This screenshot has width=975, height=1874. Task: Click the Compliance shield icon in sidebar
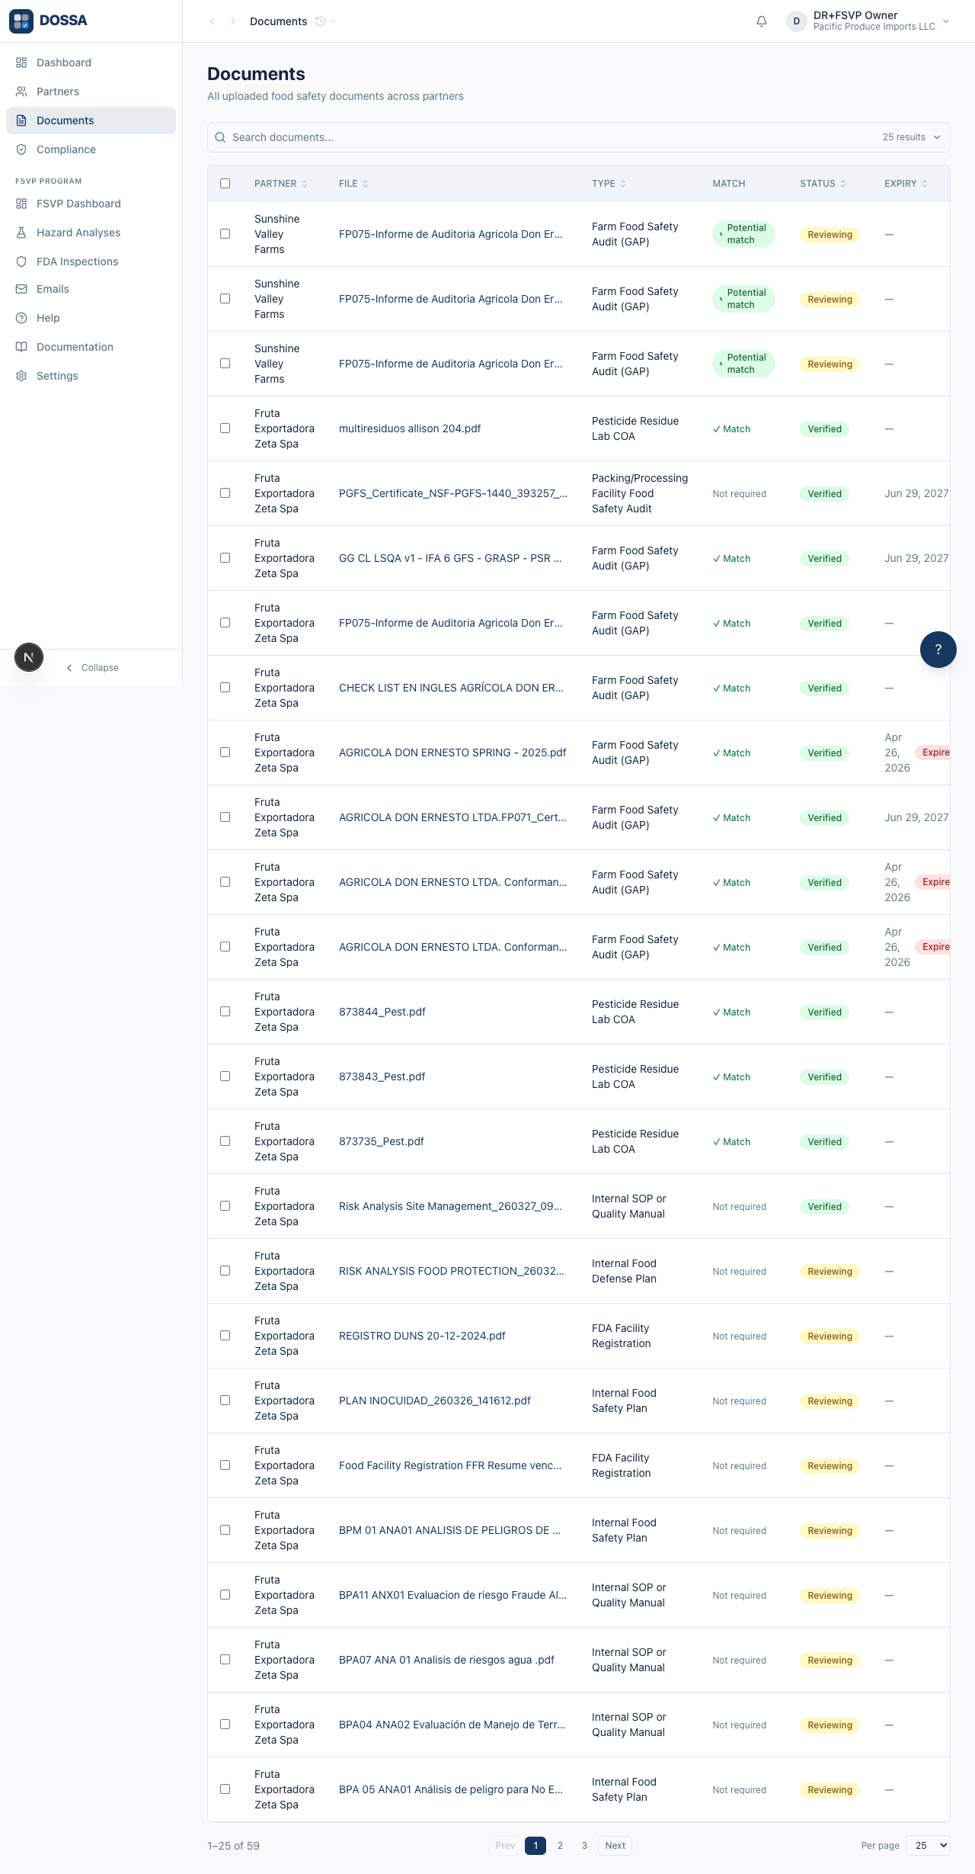click(21, 149)
